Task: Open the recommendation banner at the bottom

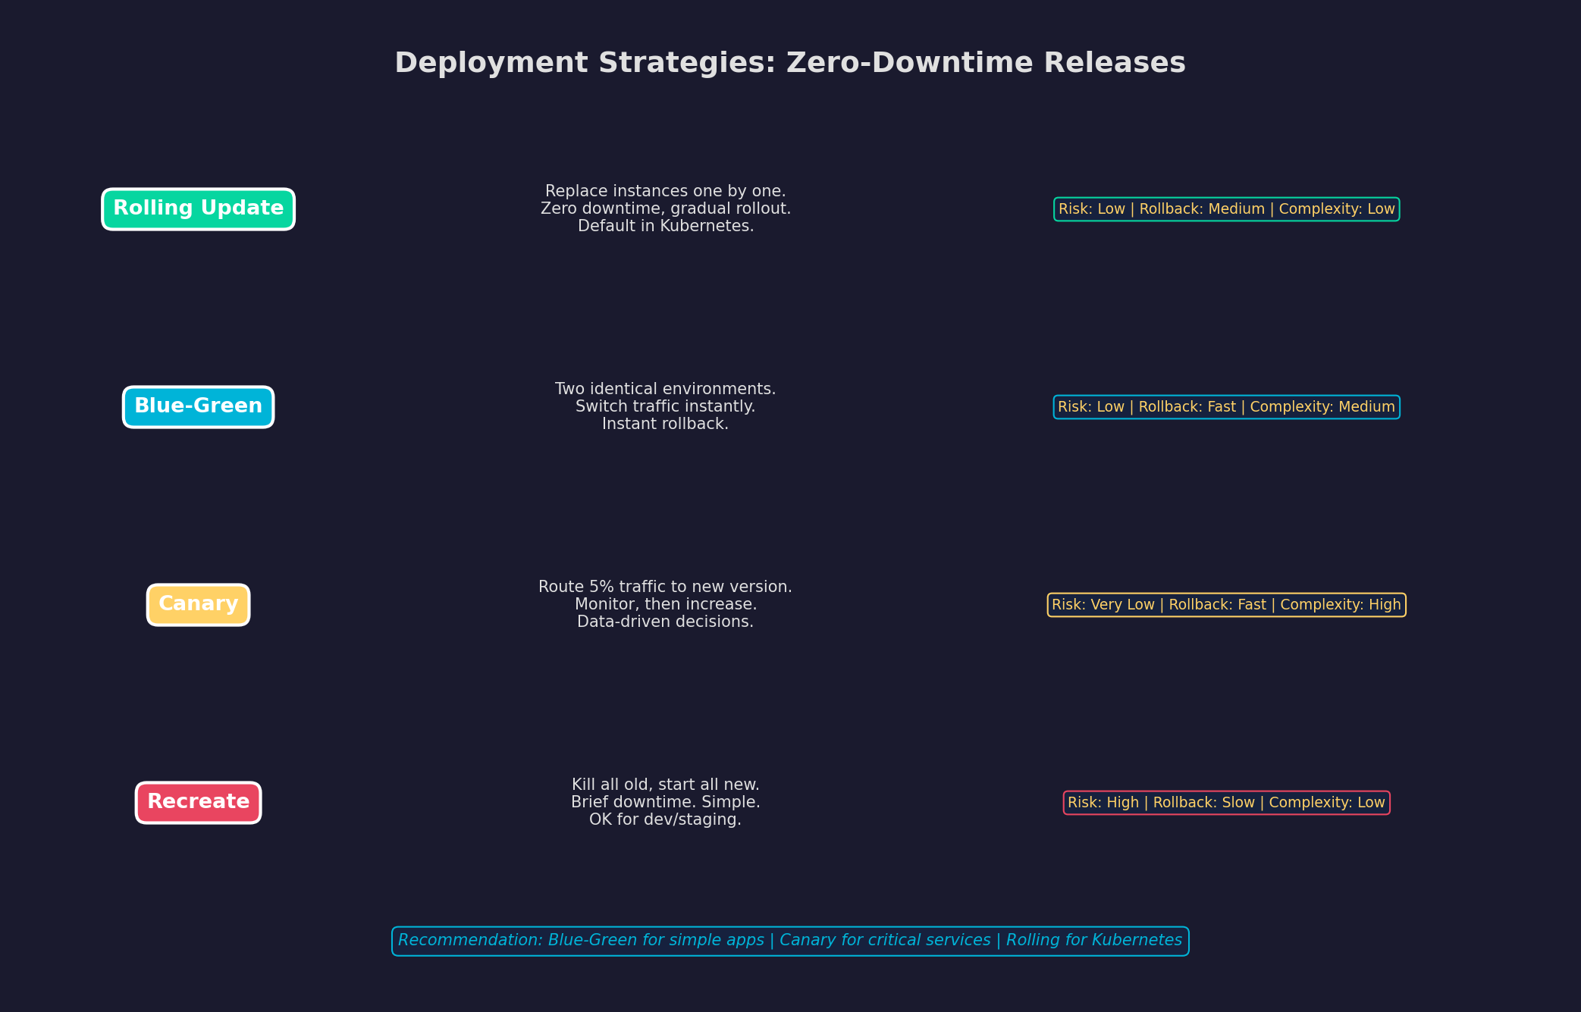Action: click(x=791, y=940)
